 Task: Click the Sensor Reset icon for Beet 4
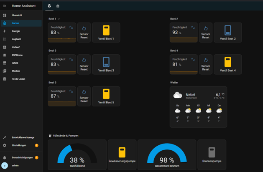pos(206,60)
